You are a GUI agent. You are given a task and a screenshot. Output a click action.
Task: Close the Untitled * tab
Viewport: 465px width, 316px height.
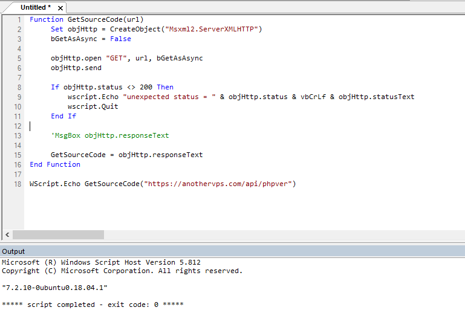tap(60, 8)
